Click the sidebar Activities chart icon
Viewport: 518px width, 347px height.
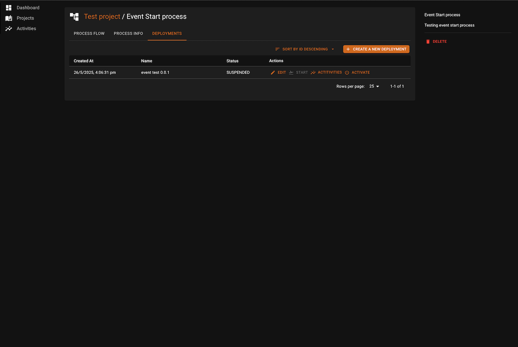(8, 29)
